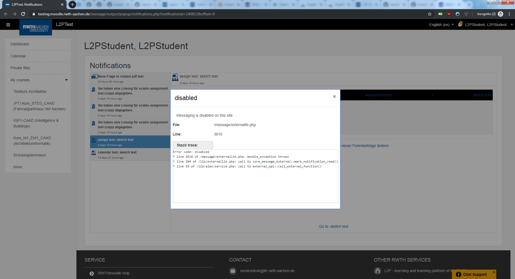This screenshot has width=515, height=279.
Task: Open the notifications bell icon
Action: (x=460, y=24)
